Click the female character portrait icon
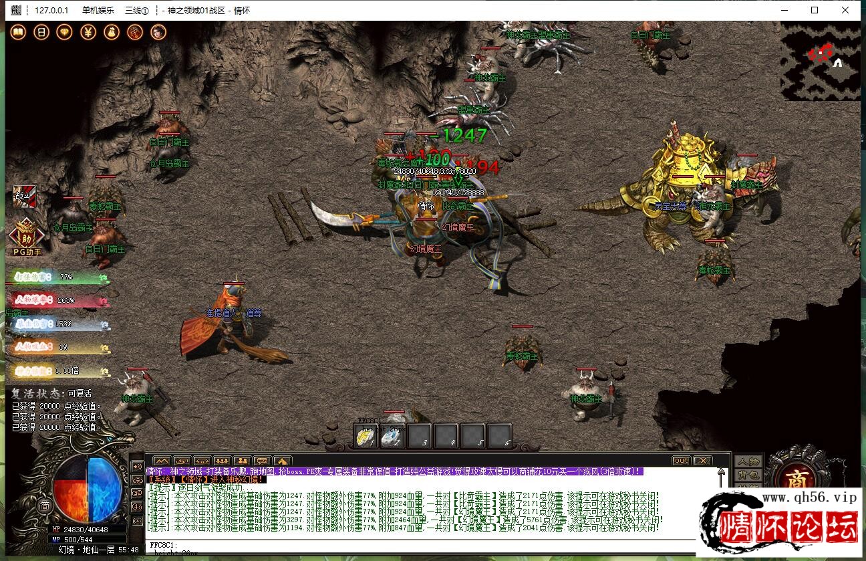The image size is (866, 561). [158, 32]
